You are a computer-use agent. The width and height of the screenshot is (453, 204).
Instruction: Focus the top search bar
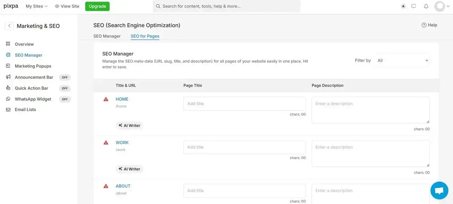click(226, 6)
